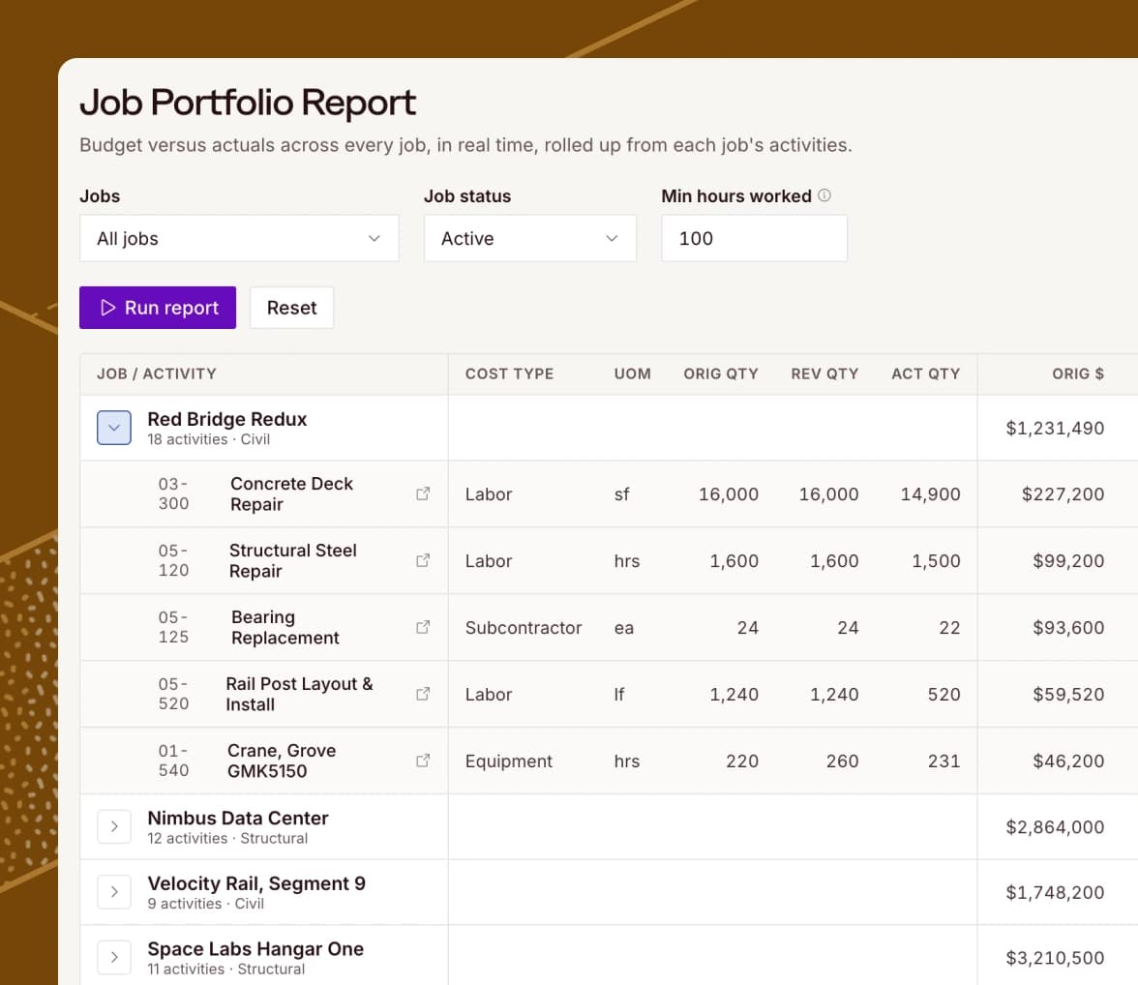This screenshot has height=985, width=1138.
Task: Open Rail Post Layout & Install link icon
Action: click(423, 694)
